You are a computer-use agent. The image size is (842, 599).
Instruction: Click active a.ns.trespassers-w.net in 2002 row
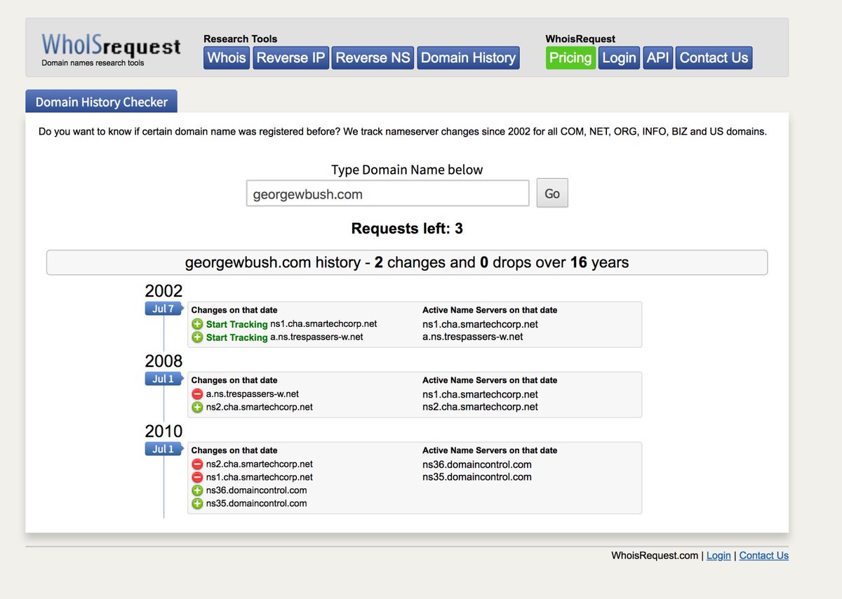[473, 337]
